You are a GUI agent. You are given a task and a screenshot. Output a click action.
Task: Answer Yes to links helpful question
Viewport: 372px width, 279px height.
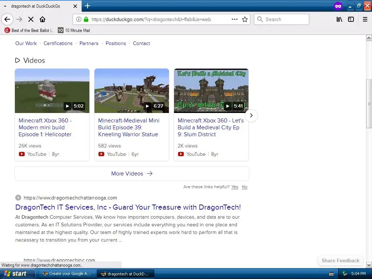pyautogui.click(x=235, y=187)
